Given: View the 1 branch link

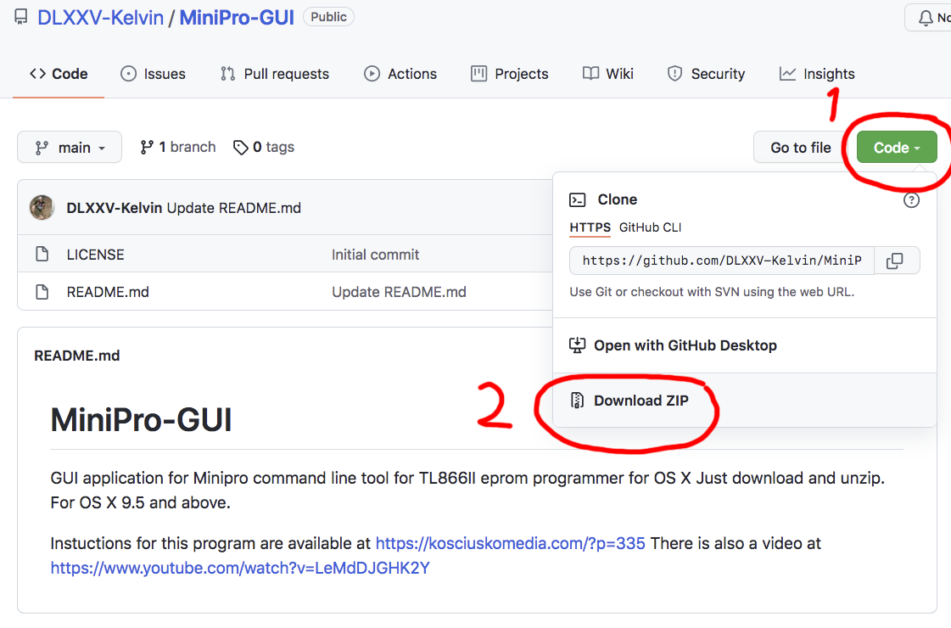Looking at the screenshot, I should pyautogui.click(x=177, y=148).
